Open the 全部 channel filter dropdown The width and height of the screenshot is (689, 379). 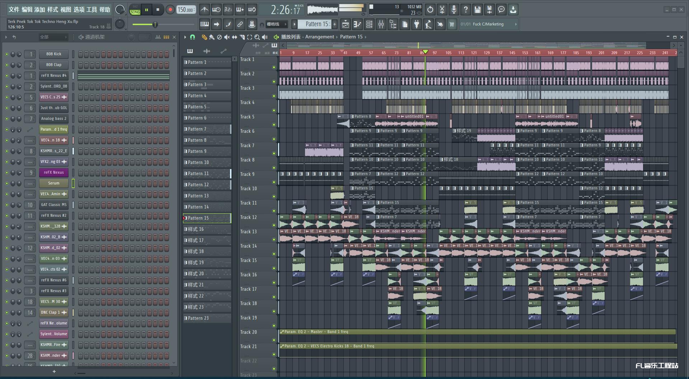coord(53,37)
